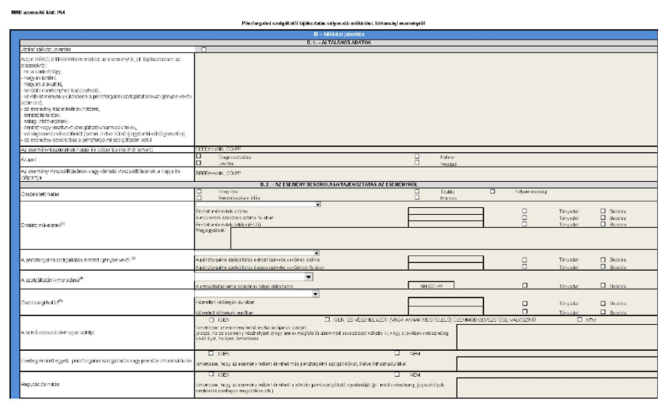This screenshot has width=664, height=409.
Task: Tick Becslés for Közvetlen költségek
Action: 603,304
